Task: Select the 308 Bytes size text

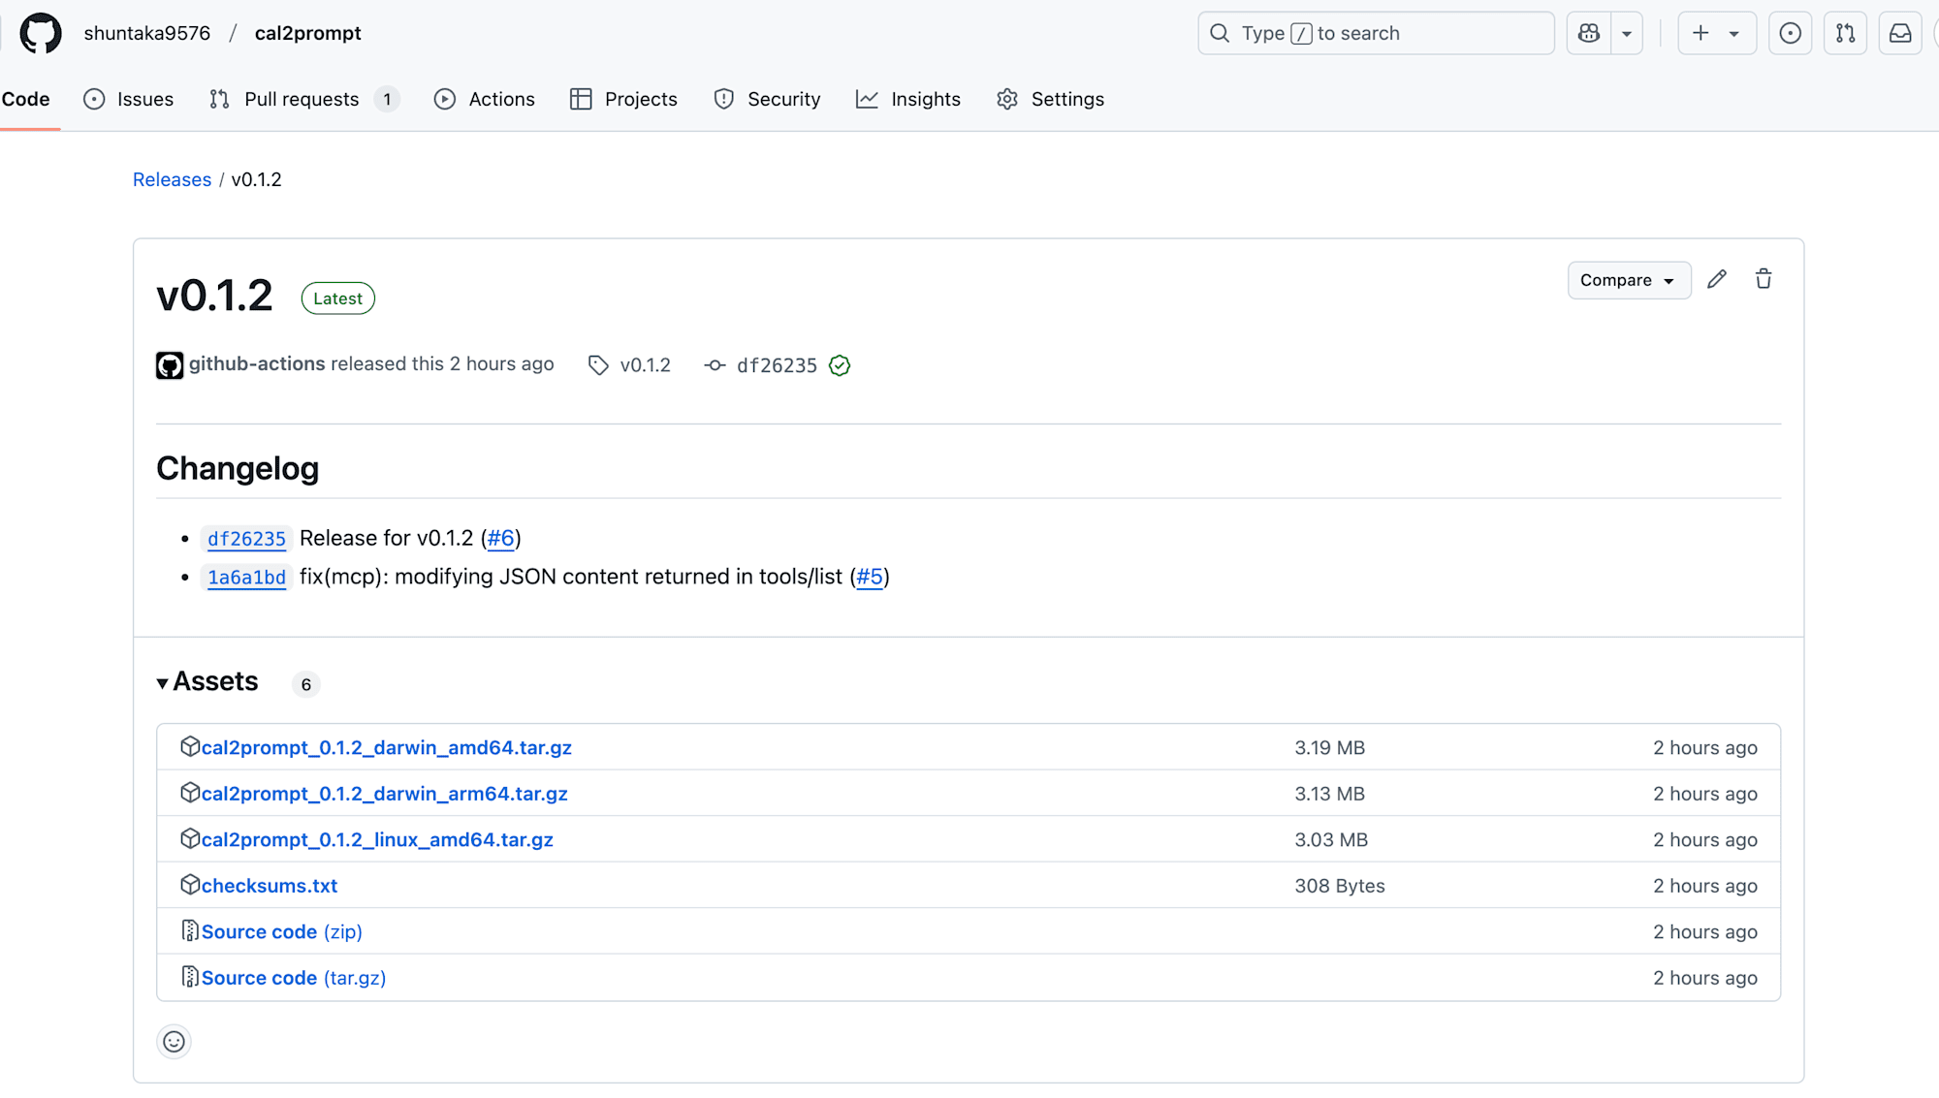Action: point(1340,886)
